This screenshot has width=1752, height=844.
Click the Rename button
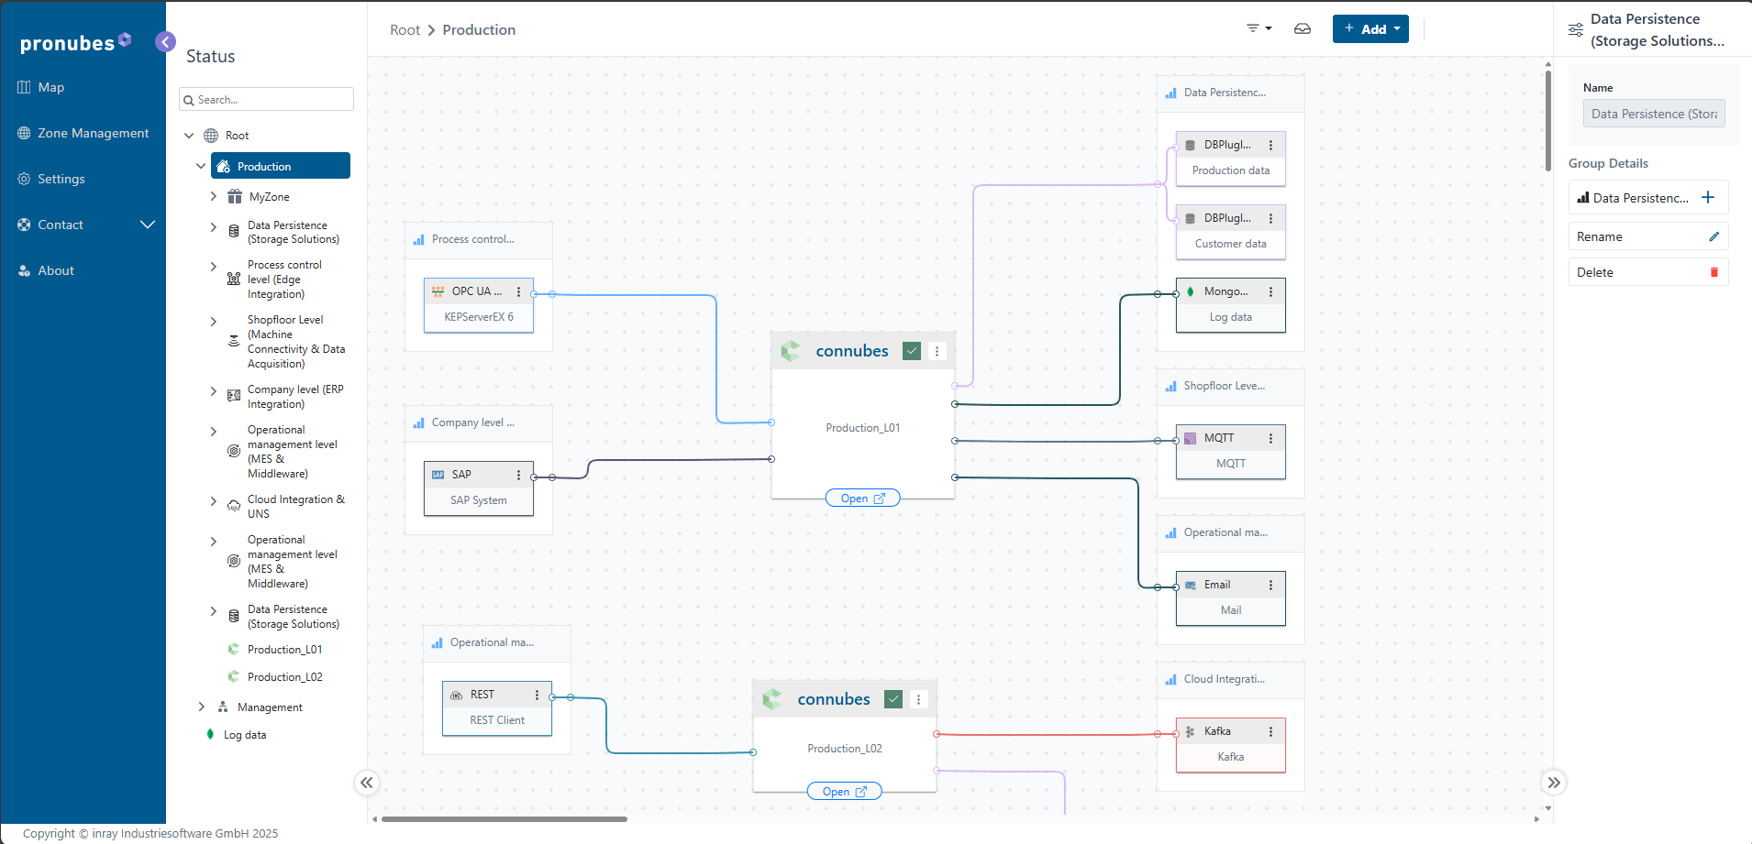coord(1648,236)
